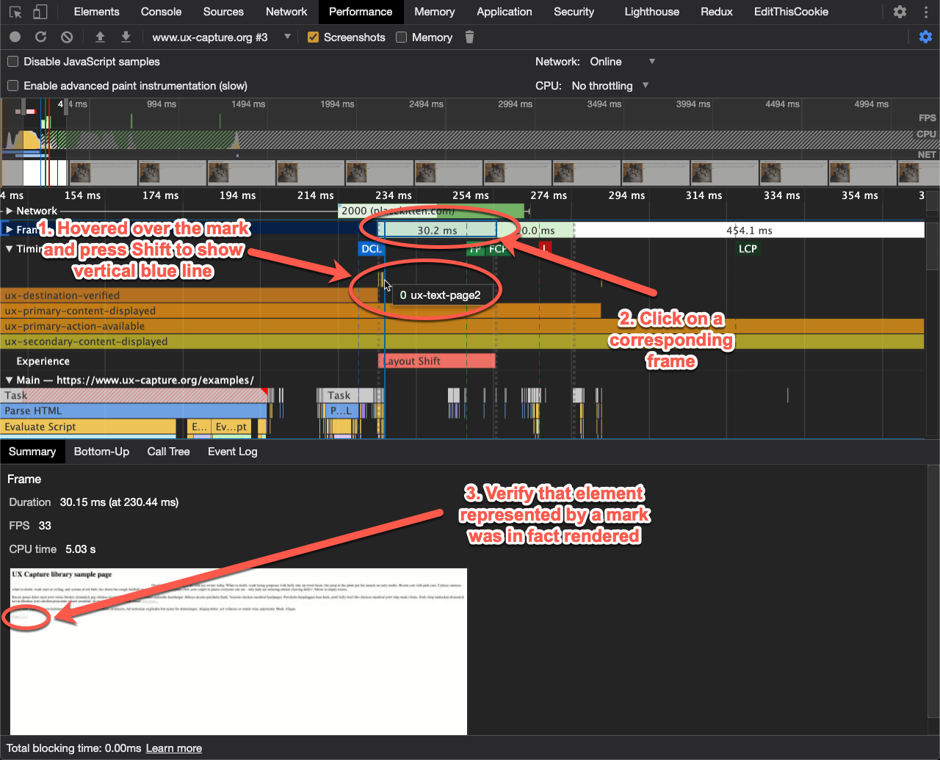Open the blue capture settings gear

click(x=925, y=37)
